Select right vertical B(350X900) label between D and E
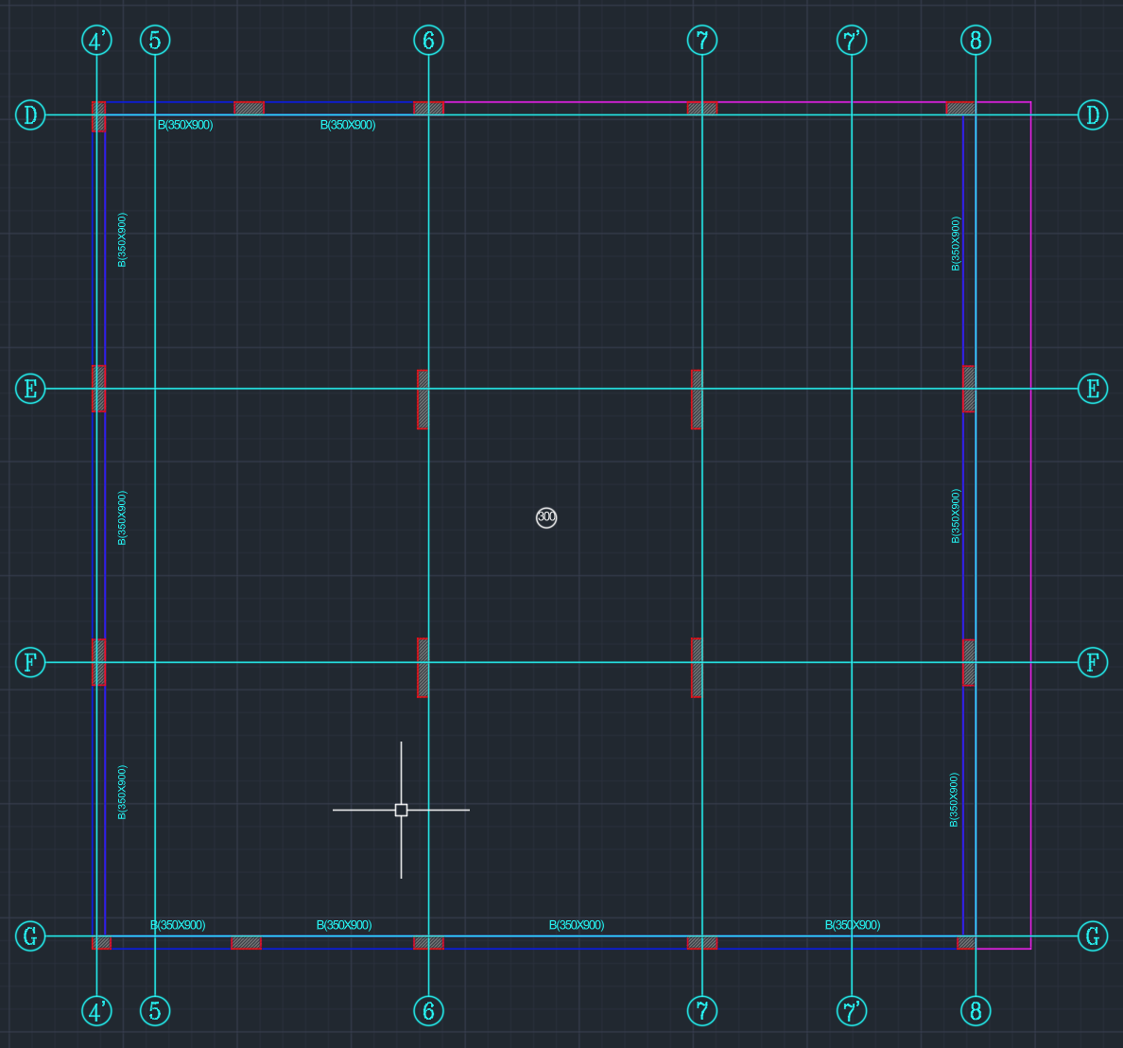This screenshot has height=1048, width=1123. coord(956,244)
